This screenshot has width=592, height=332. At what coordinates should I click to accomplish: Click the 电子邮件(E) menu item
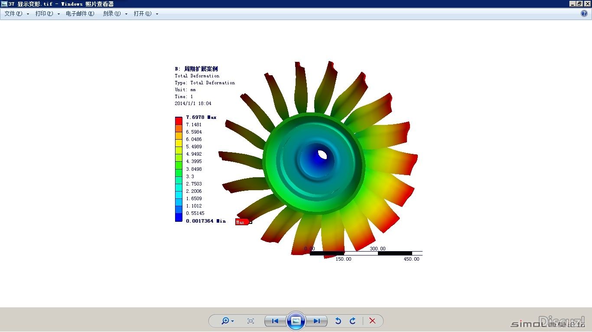(x=80, y=13)
